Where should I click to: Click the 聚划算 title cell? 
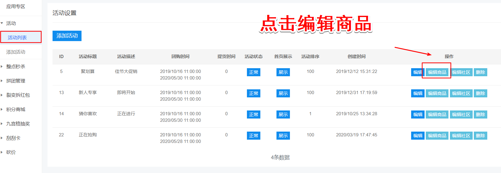tap(88, 71)
